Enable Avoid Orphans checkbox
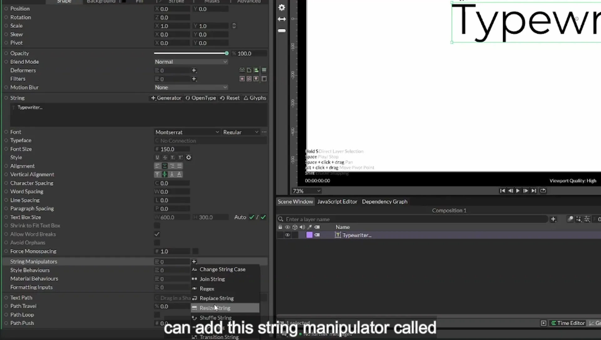 pyautogui.click(x=157, y=242)
